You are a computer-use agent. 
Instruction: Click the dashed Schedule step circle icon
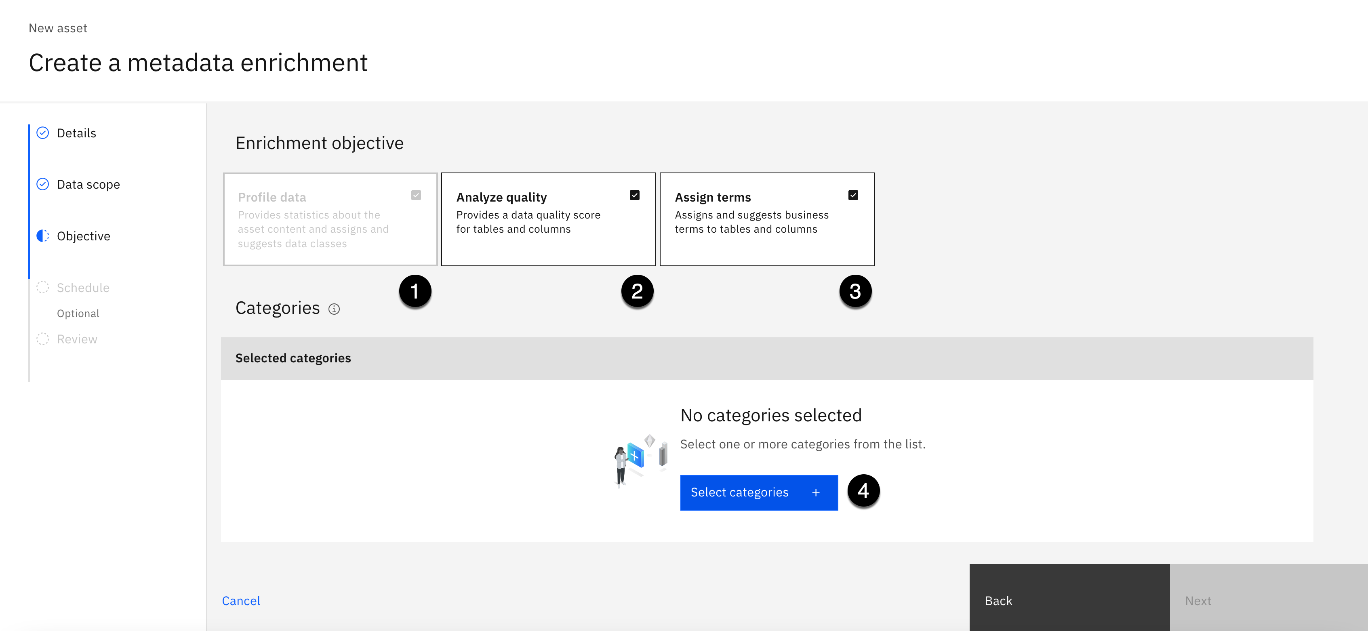[x=42, y=287]
